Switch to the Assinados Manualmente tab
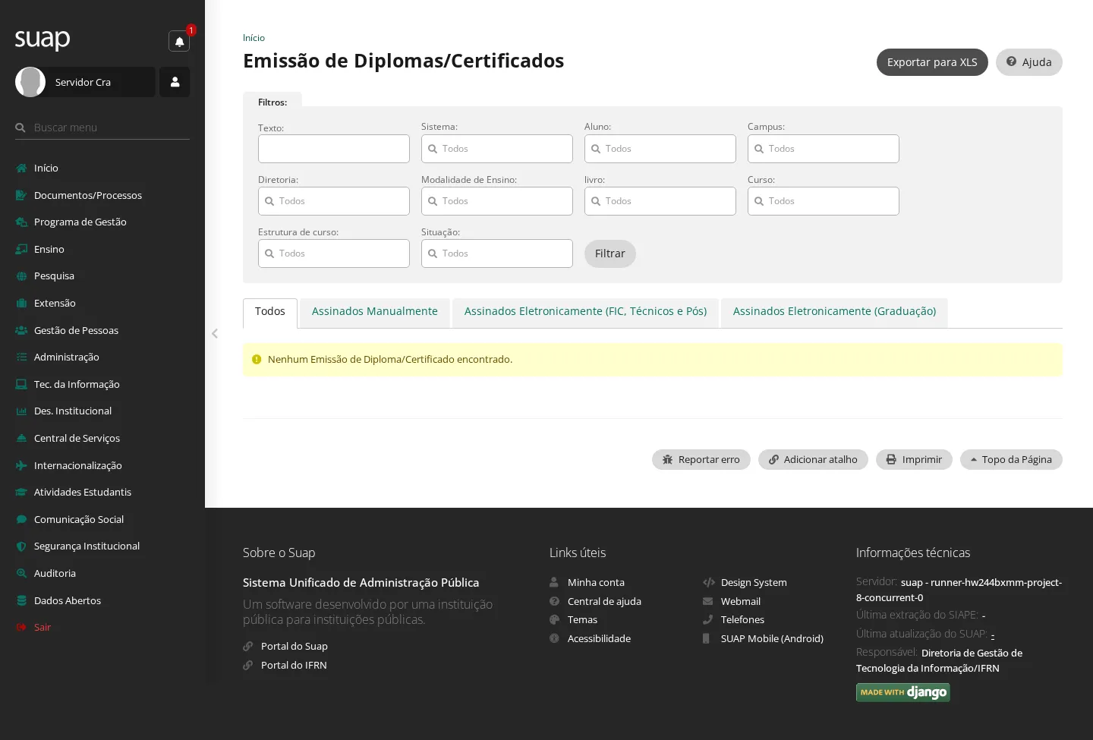This screenshot has height=740, width=1093. coord(375,312)
